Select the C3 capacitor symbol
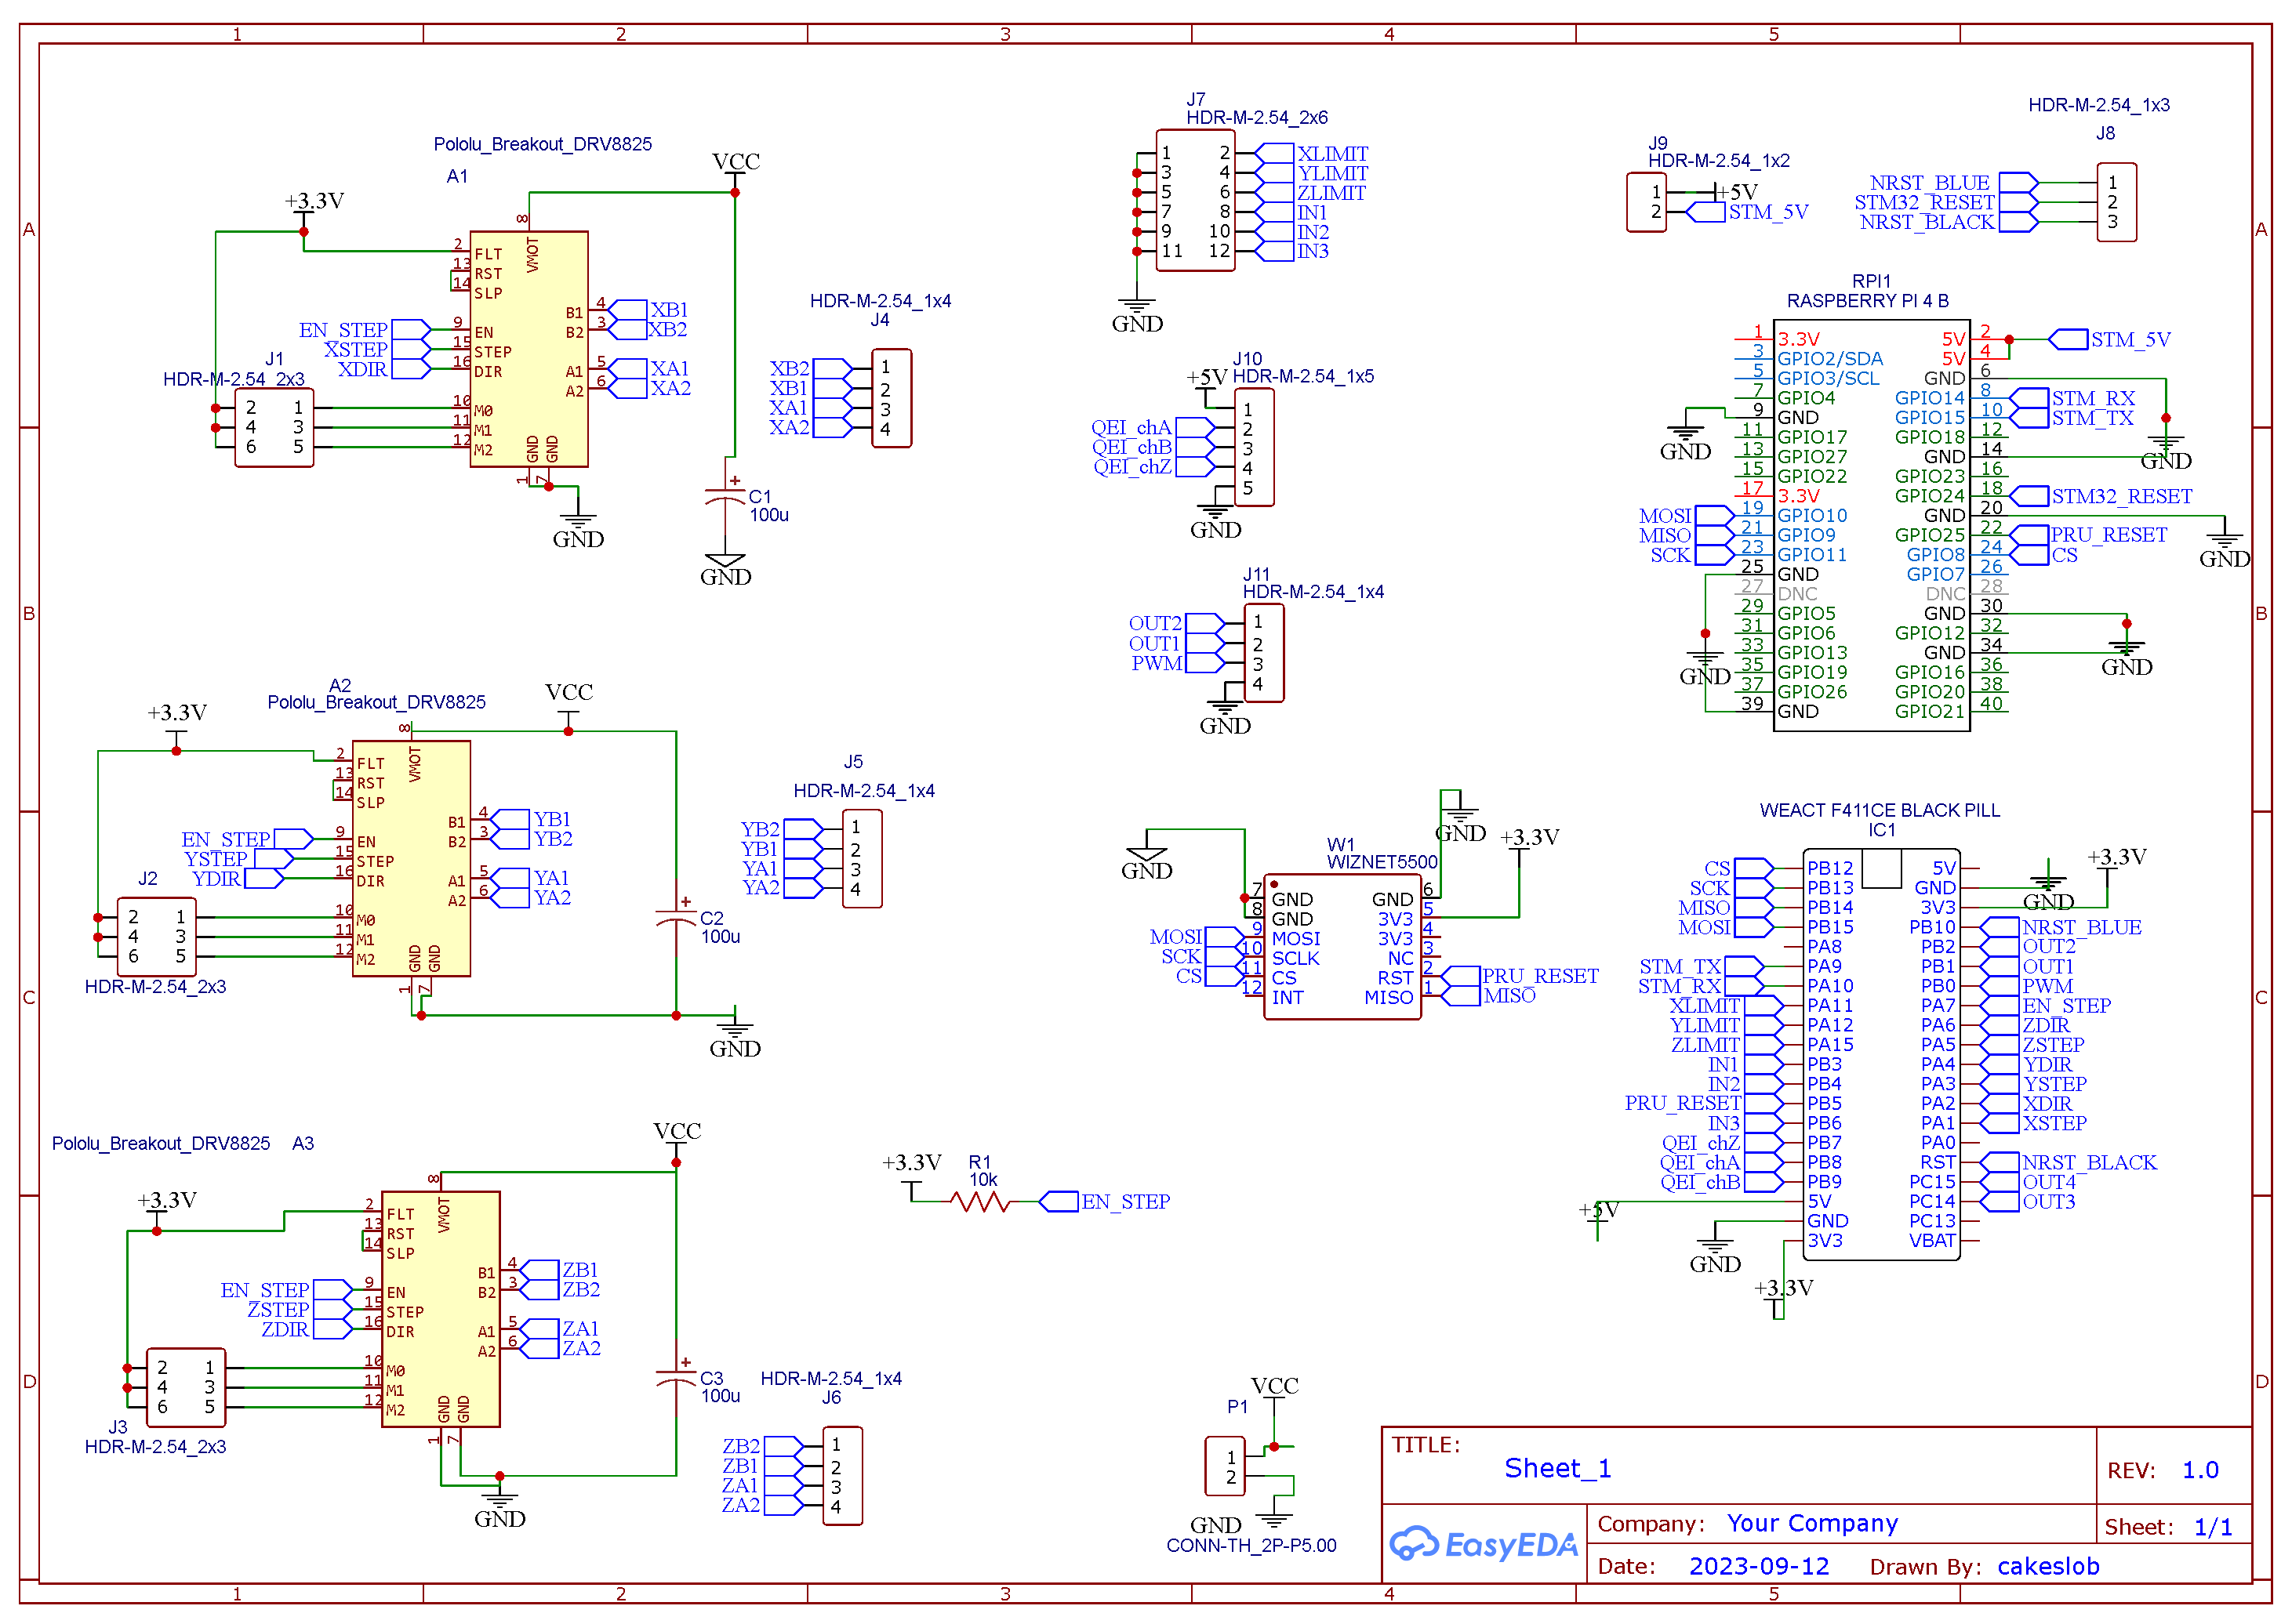Screen dimensions: 2292x1624 pos(675,1378)
